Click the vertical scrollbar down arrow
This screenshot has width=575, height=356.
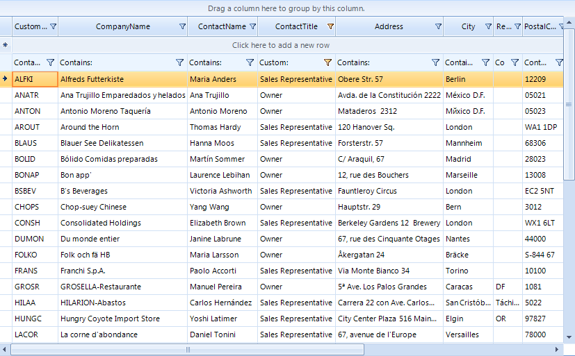[x=569, y=337]
